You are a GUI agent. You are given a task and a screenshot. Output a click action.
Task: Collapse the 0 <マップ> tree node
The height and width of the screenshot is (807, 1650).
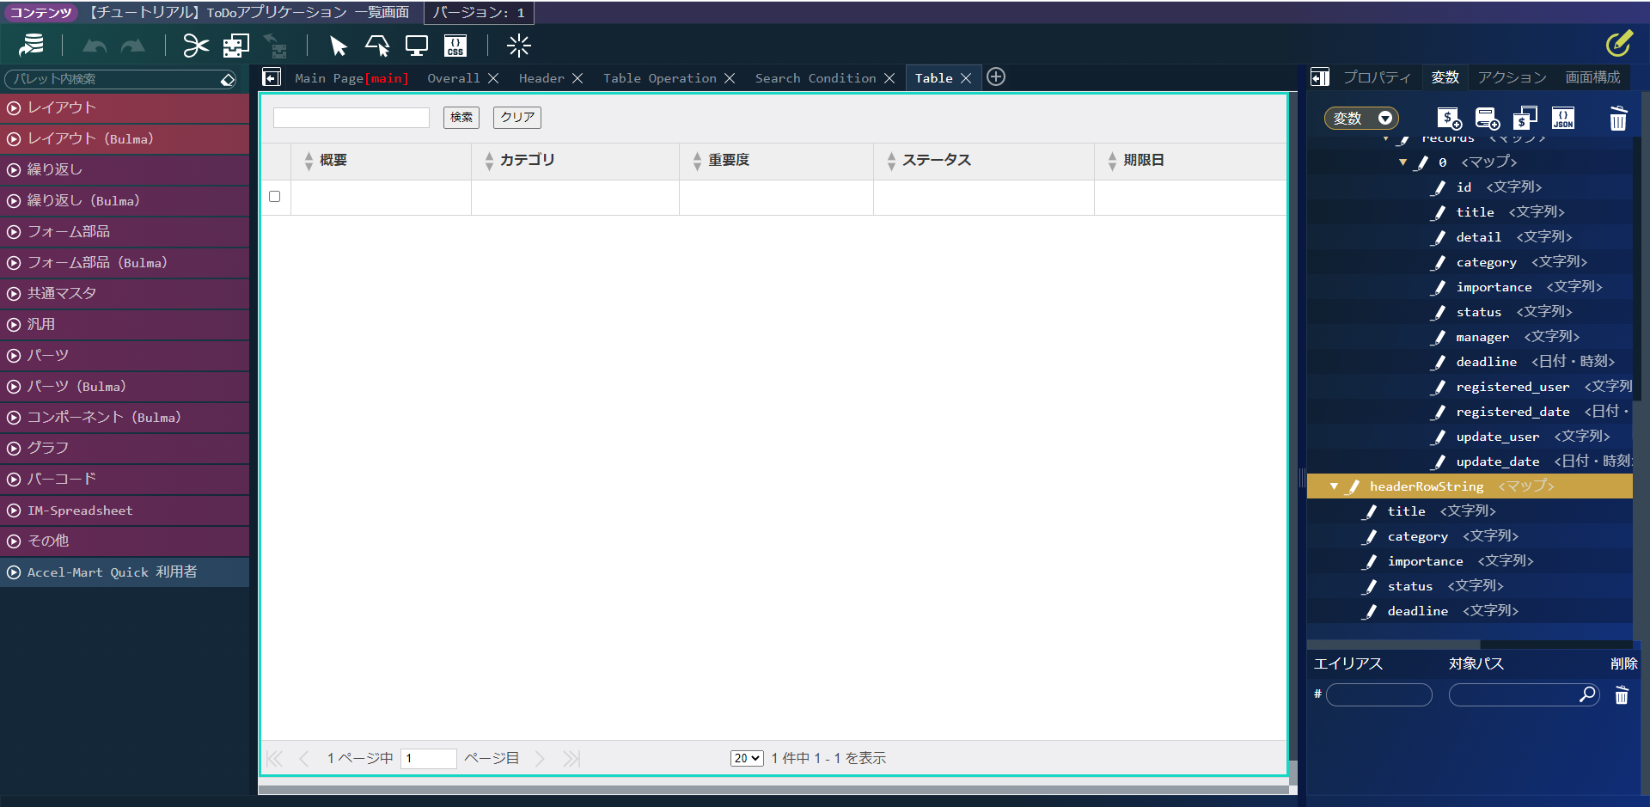pos(1403,162)
